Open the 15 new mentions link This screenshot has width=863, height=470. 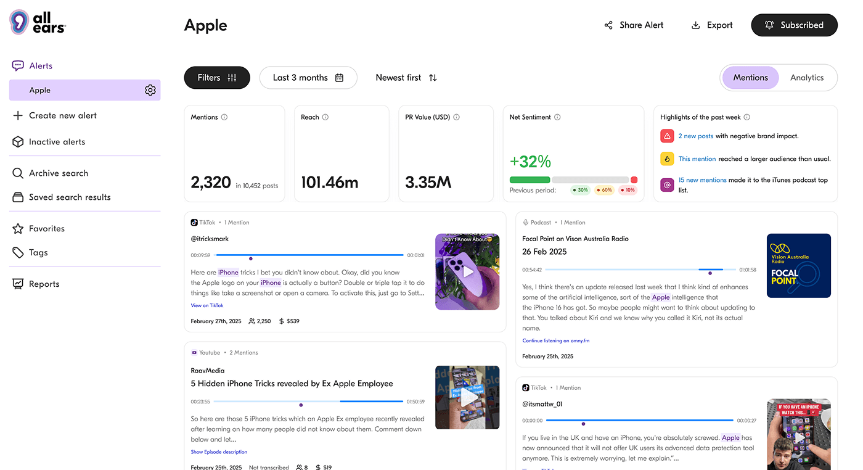(702, 180)
